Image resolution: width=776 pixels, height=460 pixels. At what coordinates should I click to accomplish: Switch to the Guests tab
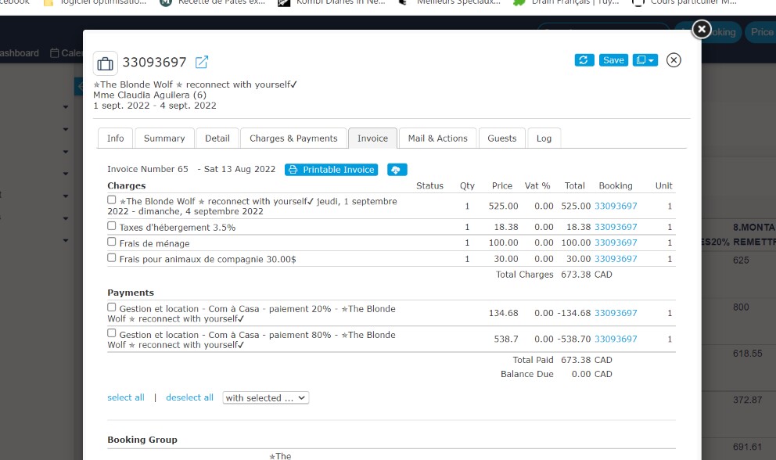pos(502,138)
